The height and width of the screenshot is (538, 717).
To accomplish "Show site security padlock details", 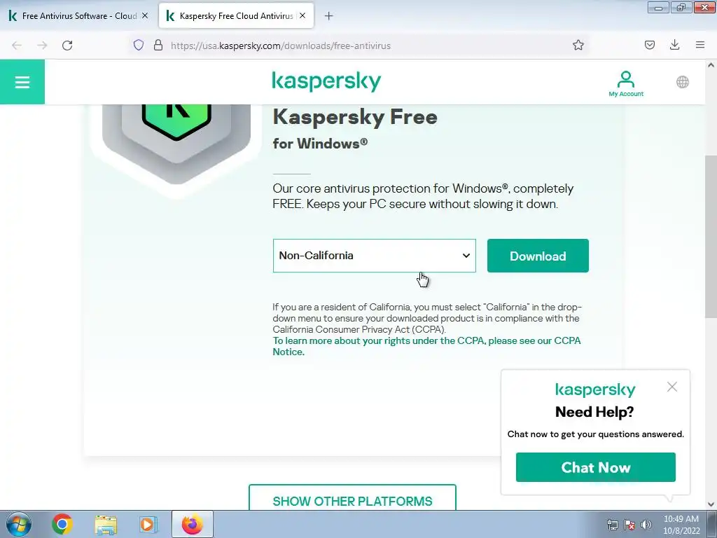I will (158, 46).
